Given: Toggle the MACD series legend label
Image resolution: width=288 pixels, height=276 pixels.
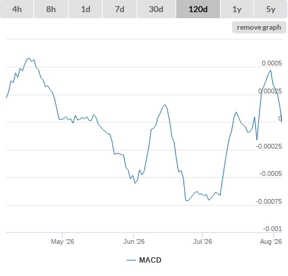Looking at the screenshot, I should 150,260.
